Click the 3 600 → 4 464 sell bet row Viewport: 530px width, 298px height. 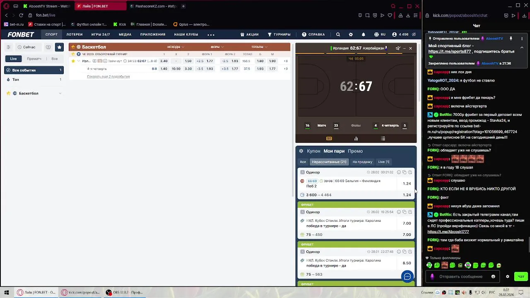pyautogui.click(x=356, y=195)
